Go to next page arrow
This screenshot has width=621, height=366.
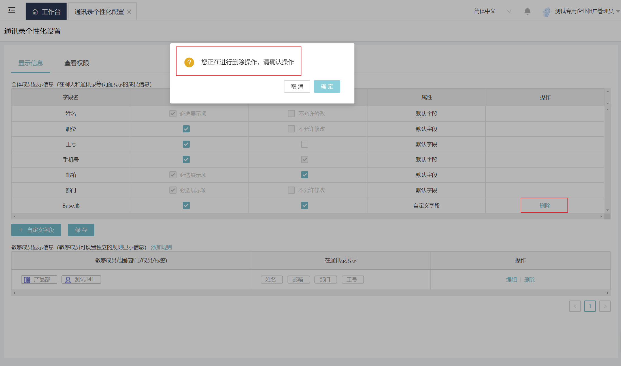point(605,306)
